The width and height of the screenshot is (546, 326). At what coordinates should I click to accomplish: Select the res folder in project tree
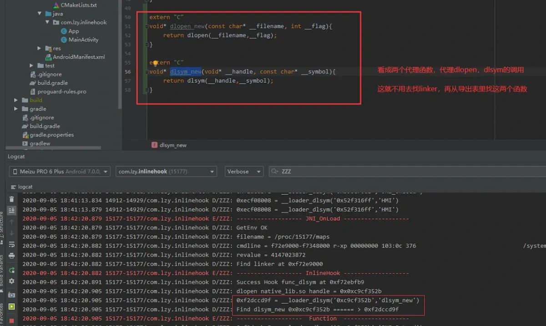[57, 48]
